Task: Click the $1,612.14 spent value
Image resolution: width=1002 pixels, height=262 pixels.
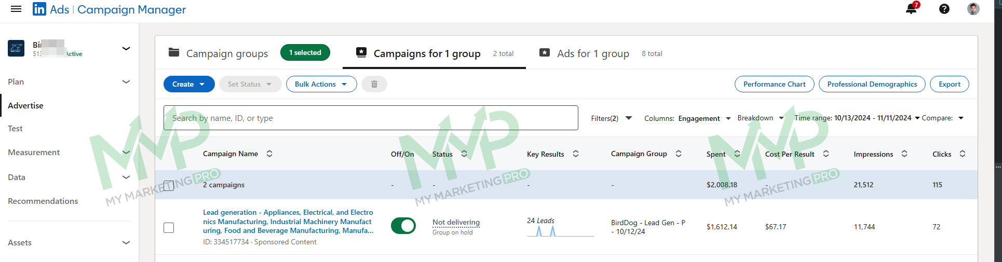Action: [722, 227]
